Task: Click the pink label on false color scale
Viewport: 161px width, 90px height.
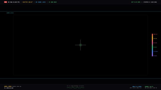Action: [155, 43]
